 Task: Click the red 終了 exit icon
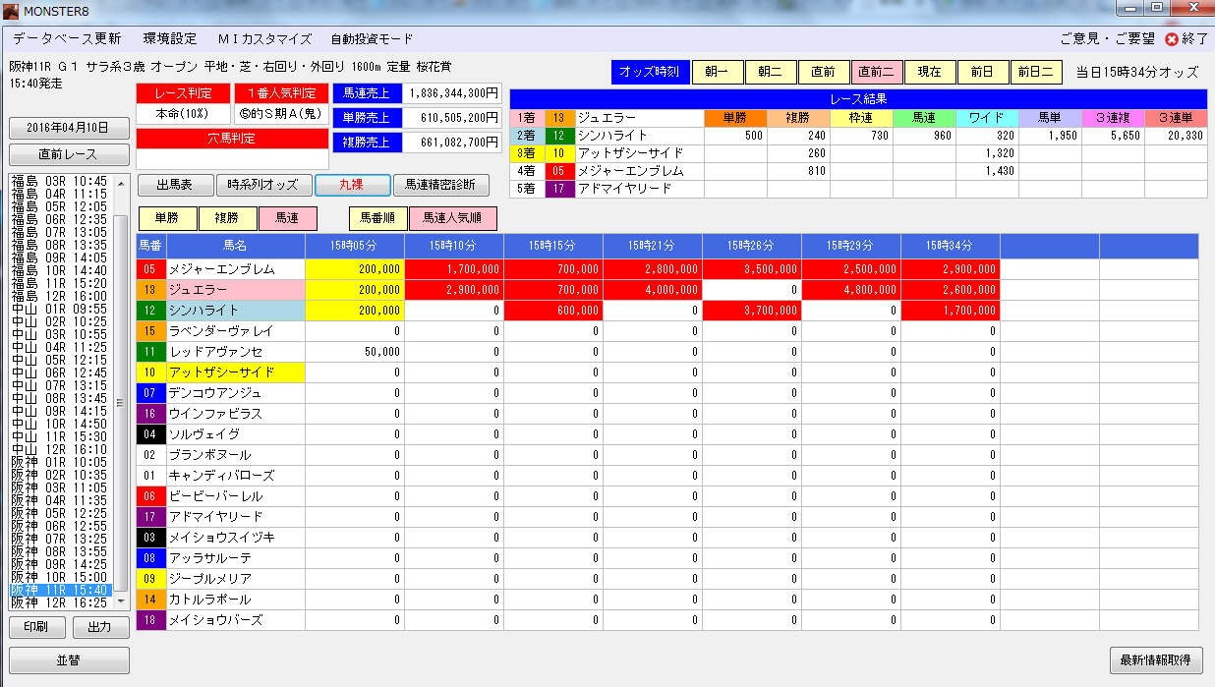[1172, 39]
